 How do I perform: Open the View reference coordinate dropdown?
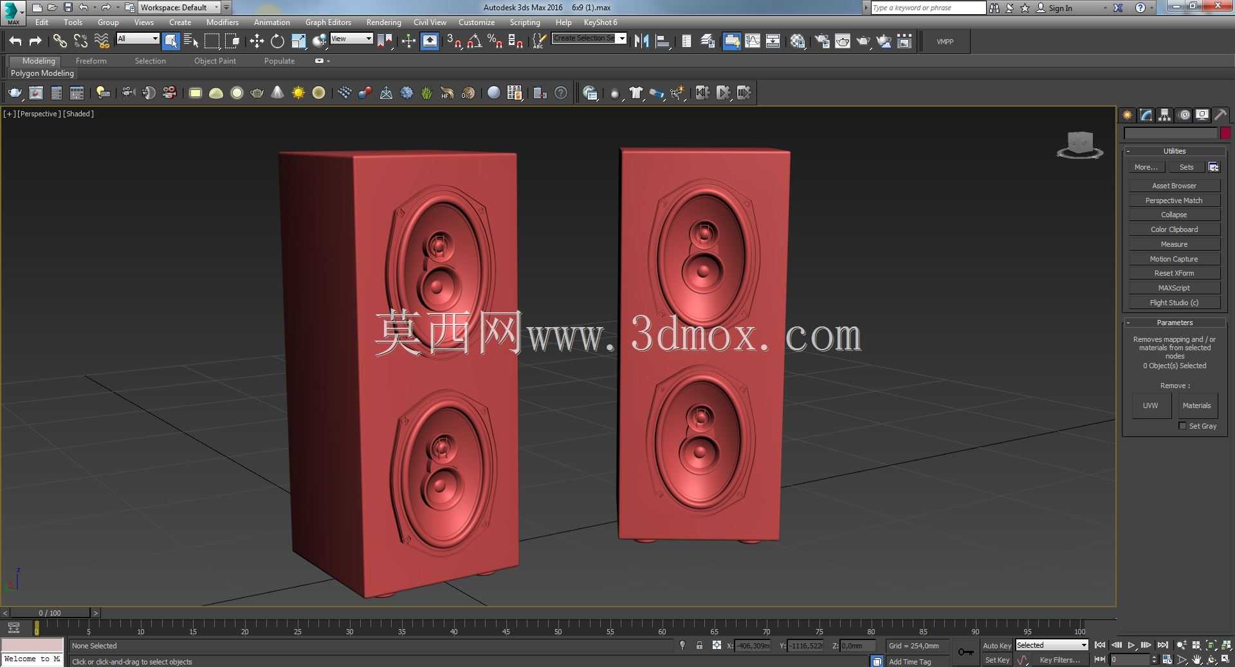pyautogui.click(x=351, y=39)
